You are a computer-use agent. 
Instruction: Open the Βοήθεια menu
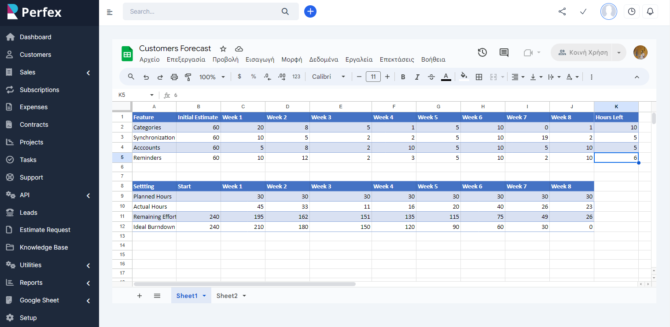click(433, 59)
